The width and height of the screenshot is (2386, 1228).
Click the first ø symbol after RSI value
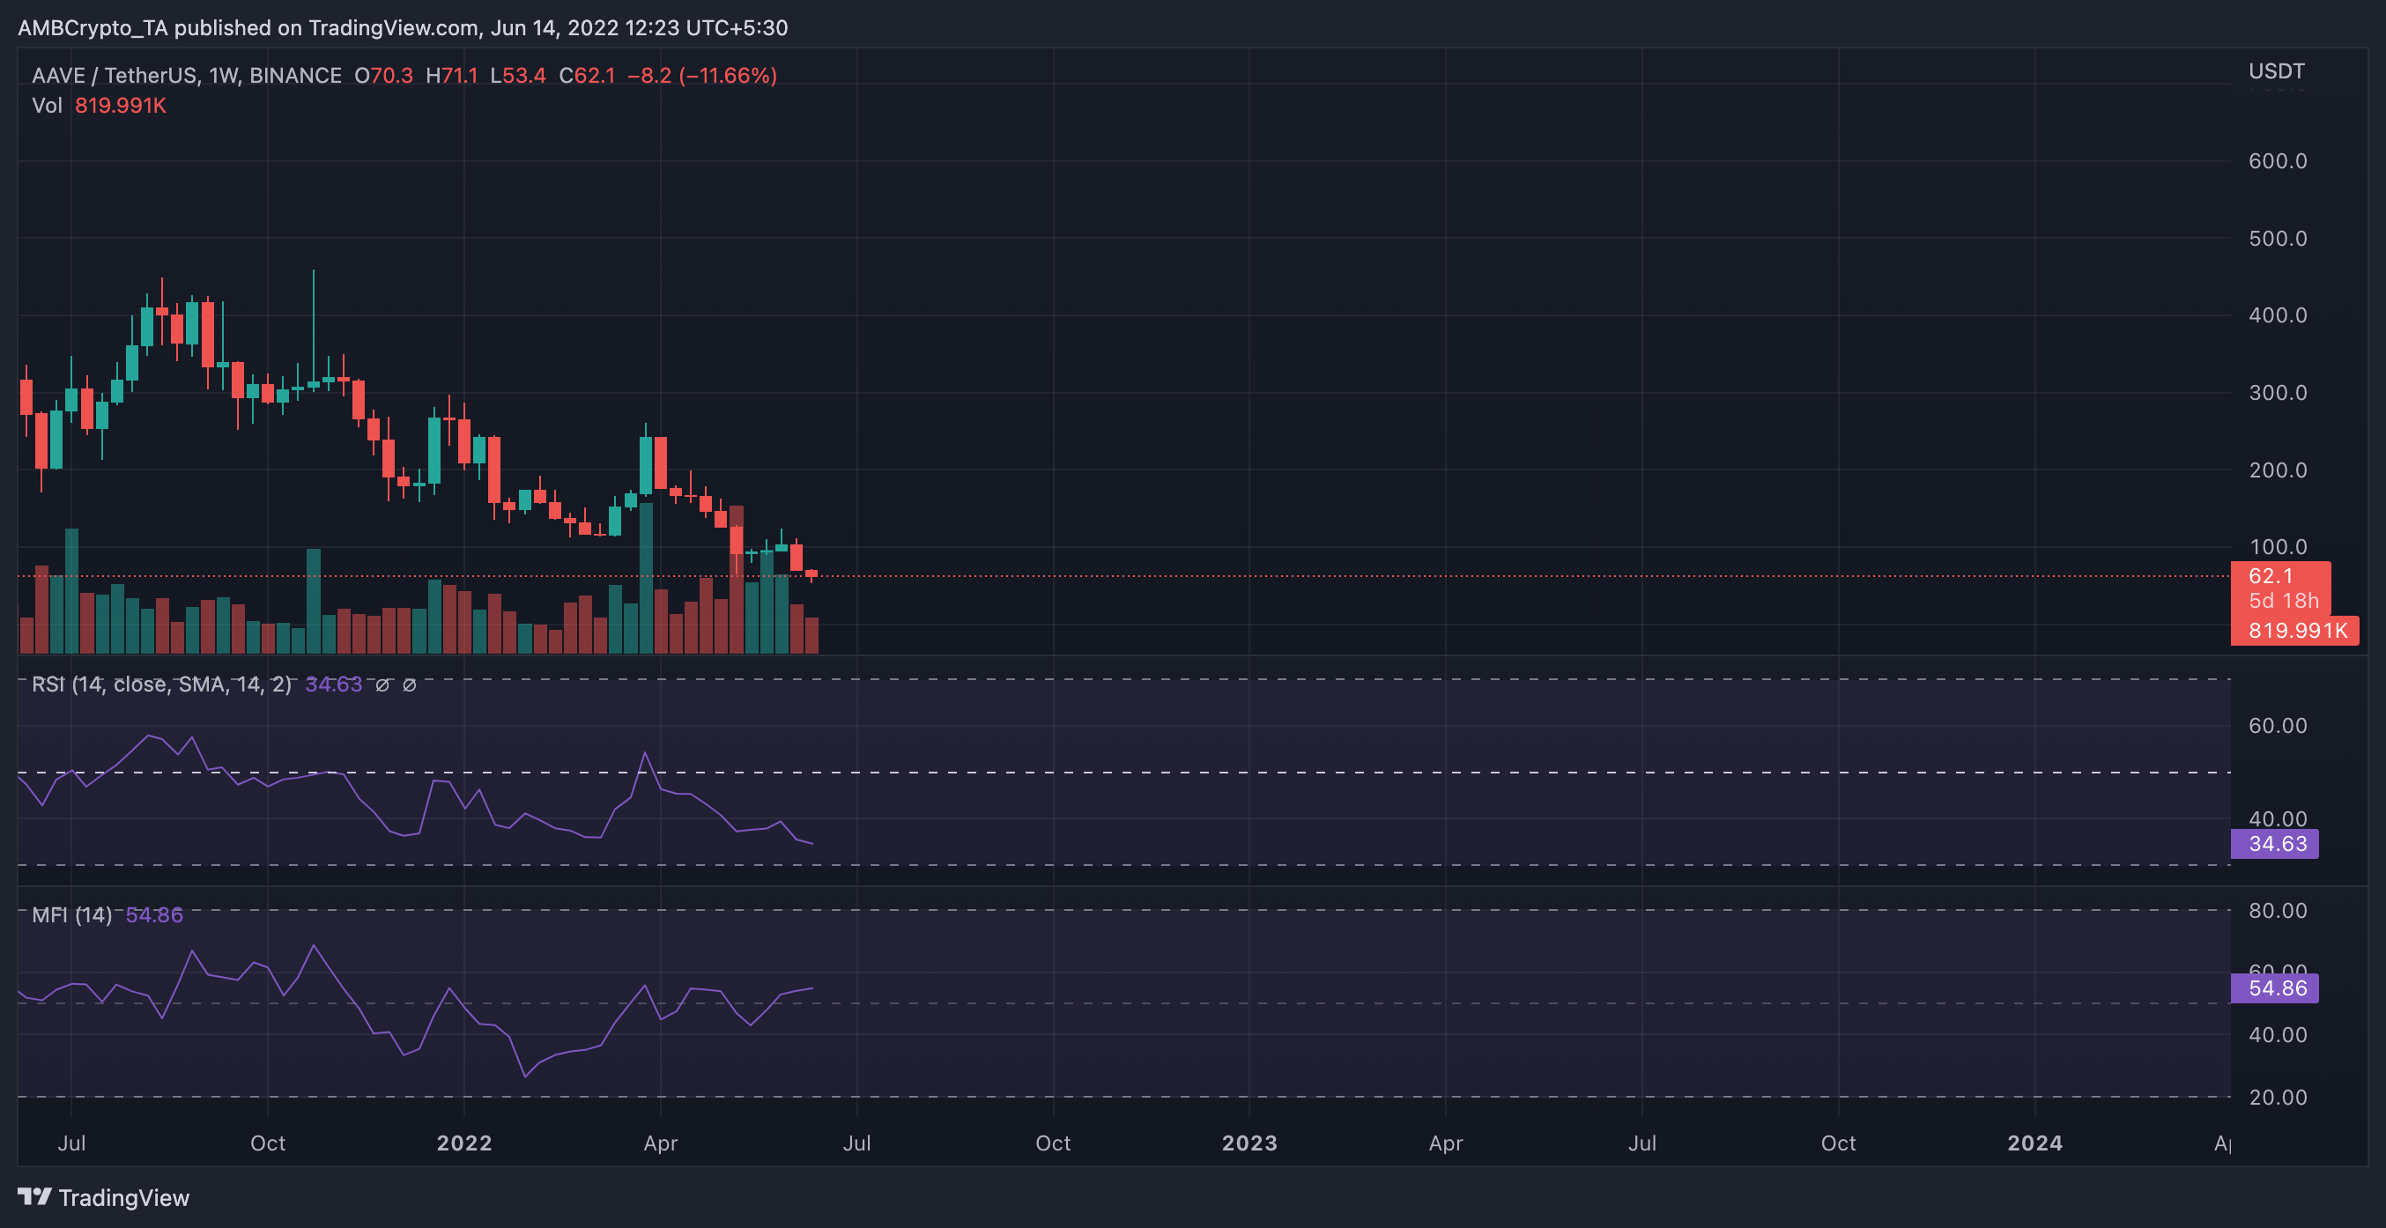click(382, 685)
